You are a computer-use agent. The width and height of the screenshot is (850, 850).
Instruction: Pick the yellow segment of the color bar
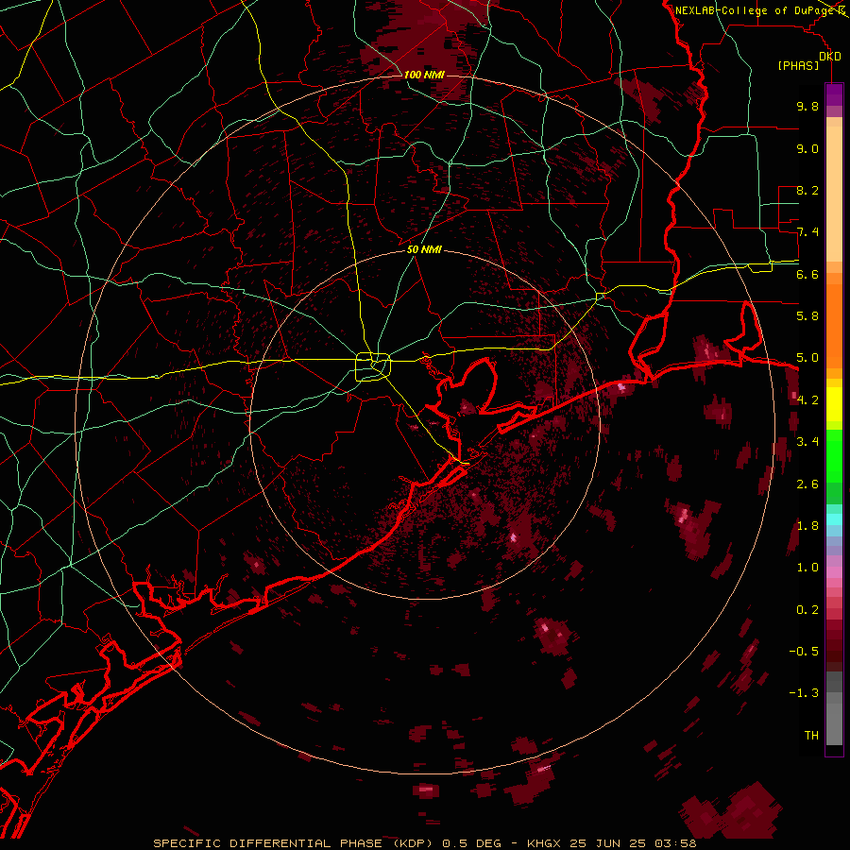(x=834, y=404)
